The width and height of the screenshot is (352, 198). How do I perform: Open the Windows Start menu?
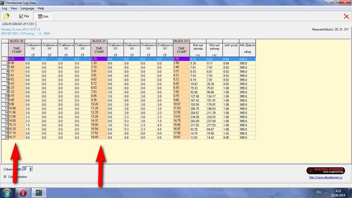click(7, 193)
